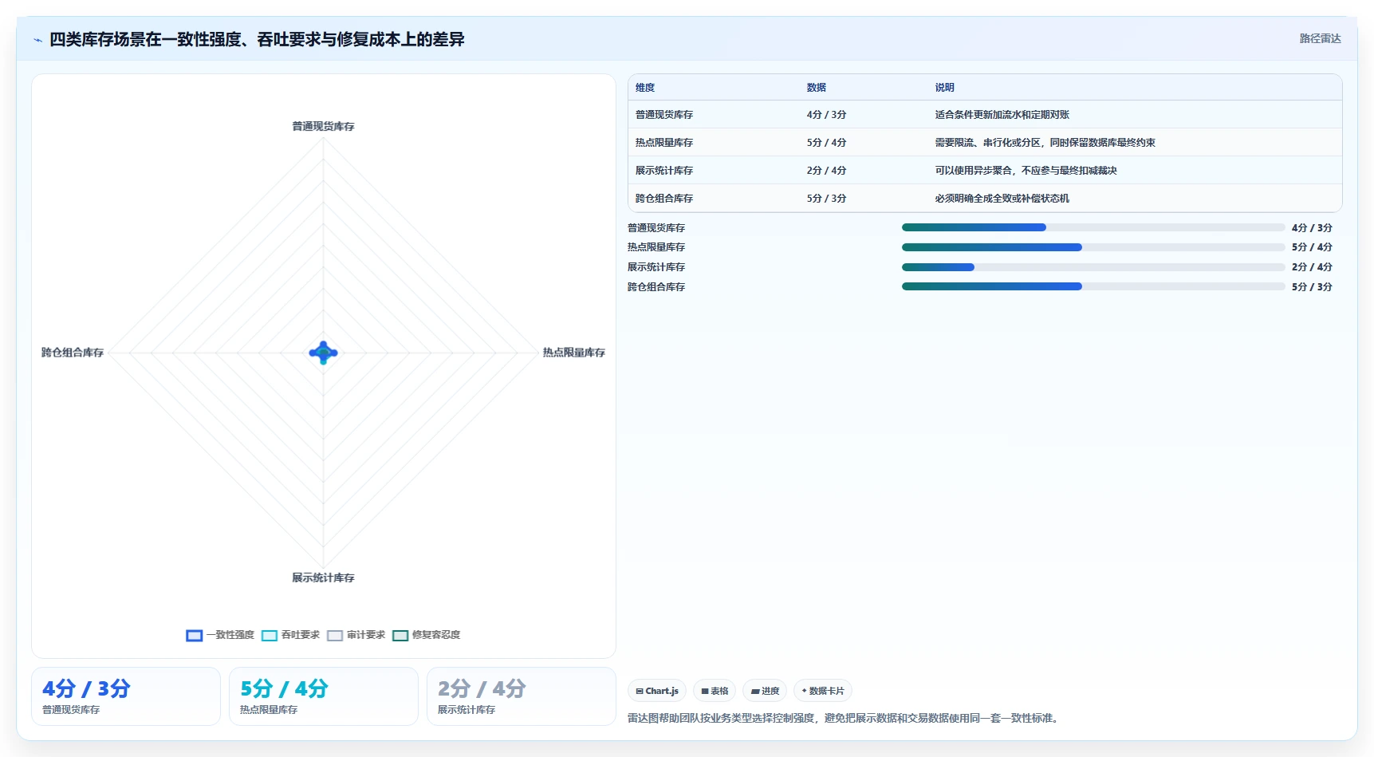Click the 说明 column header
Screen dimensions: 1374x757
944,88
